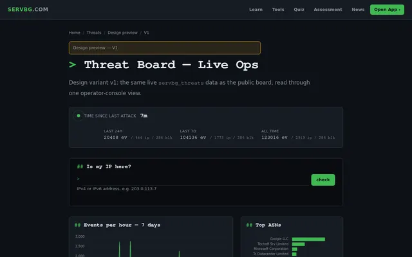Screen dimensions: 412x257
Task: Open Design preview breadcrumb
Action: tap(122, 33)
